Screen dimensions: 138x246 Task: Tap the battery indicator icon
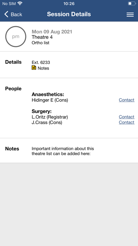(x=132, y=4)
